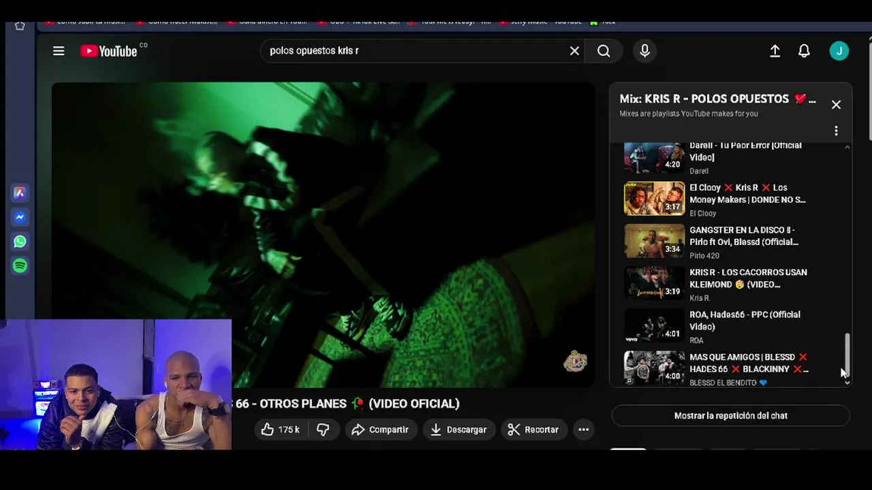Select title El Clooy Kris R Los Money Makers
The width and height of the screenshot is (872, 490).
[x=747, y=193]
